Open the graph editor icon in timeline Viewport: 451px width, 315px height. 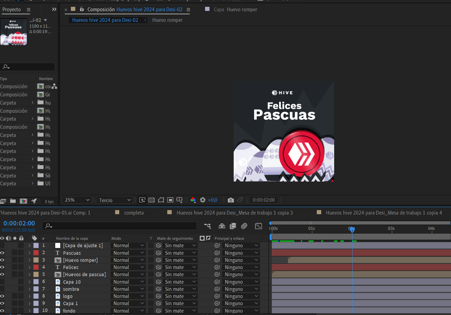click(259, 226)
